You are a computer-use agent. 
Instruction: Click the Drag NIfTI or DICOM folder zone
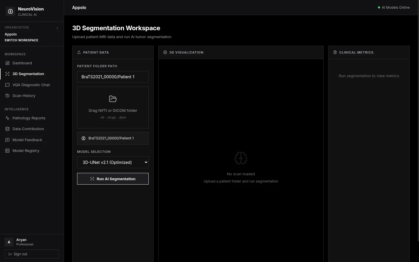coord(113,107)
